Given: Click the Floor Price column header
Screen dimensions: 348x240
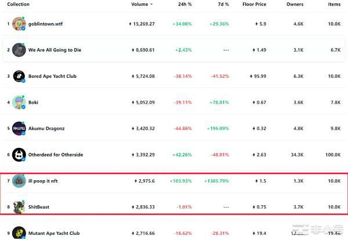Looking at the screenshot, I should click(x=255, y=4).
